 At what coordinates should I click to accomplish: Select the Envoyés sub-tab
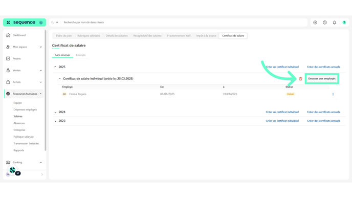(81, 55)
